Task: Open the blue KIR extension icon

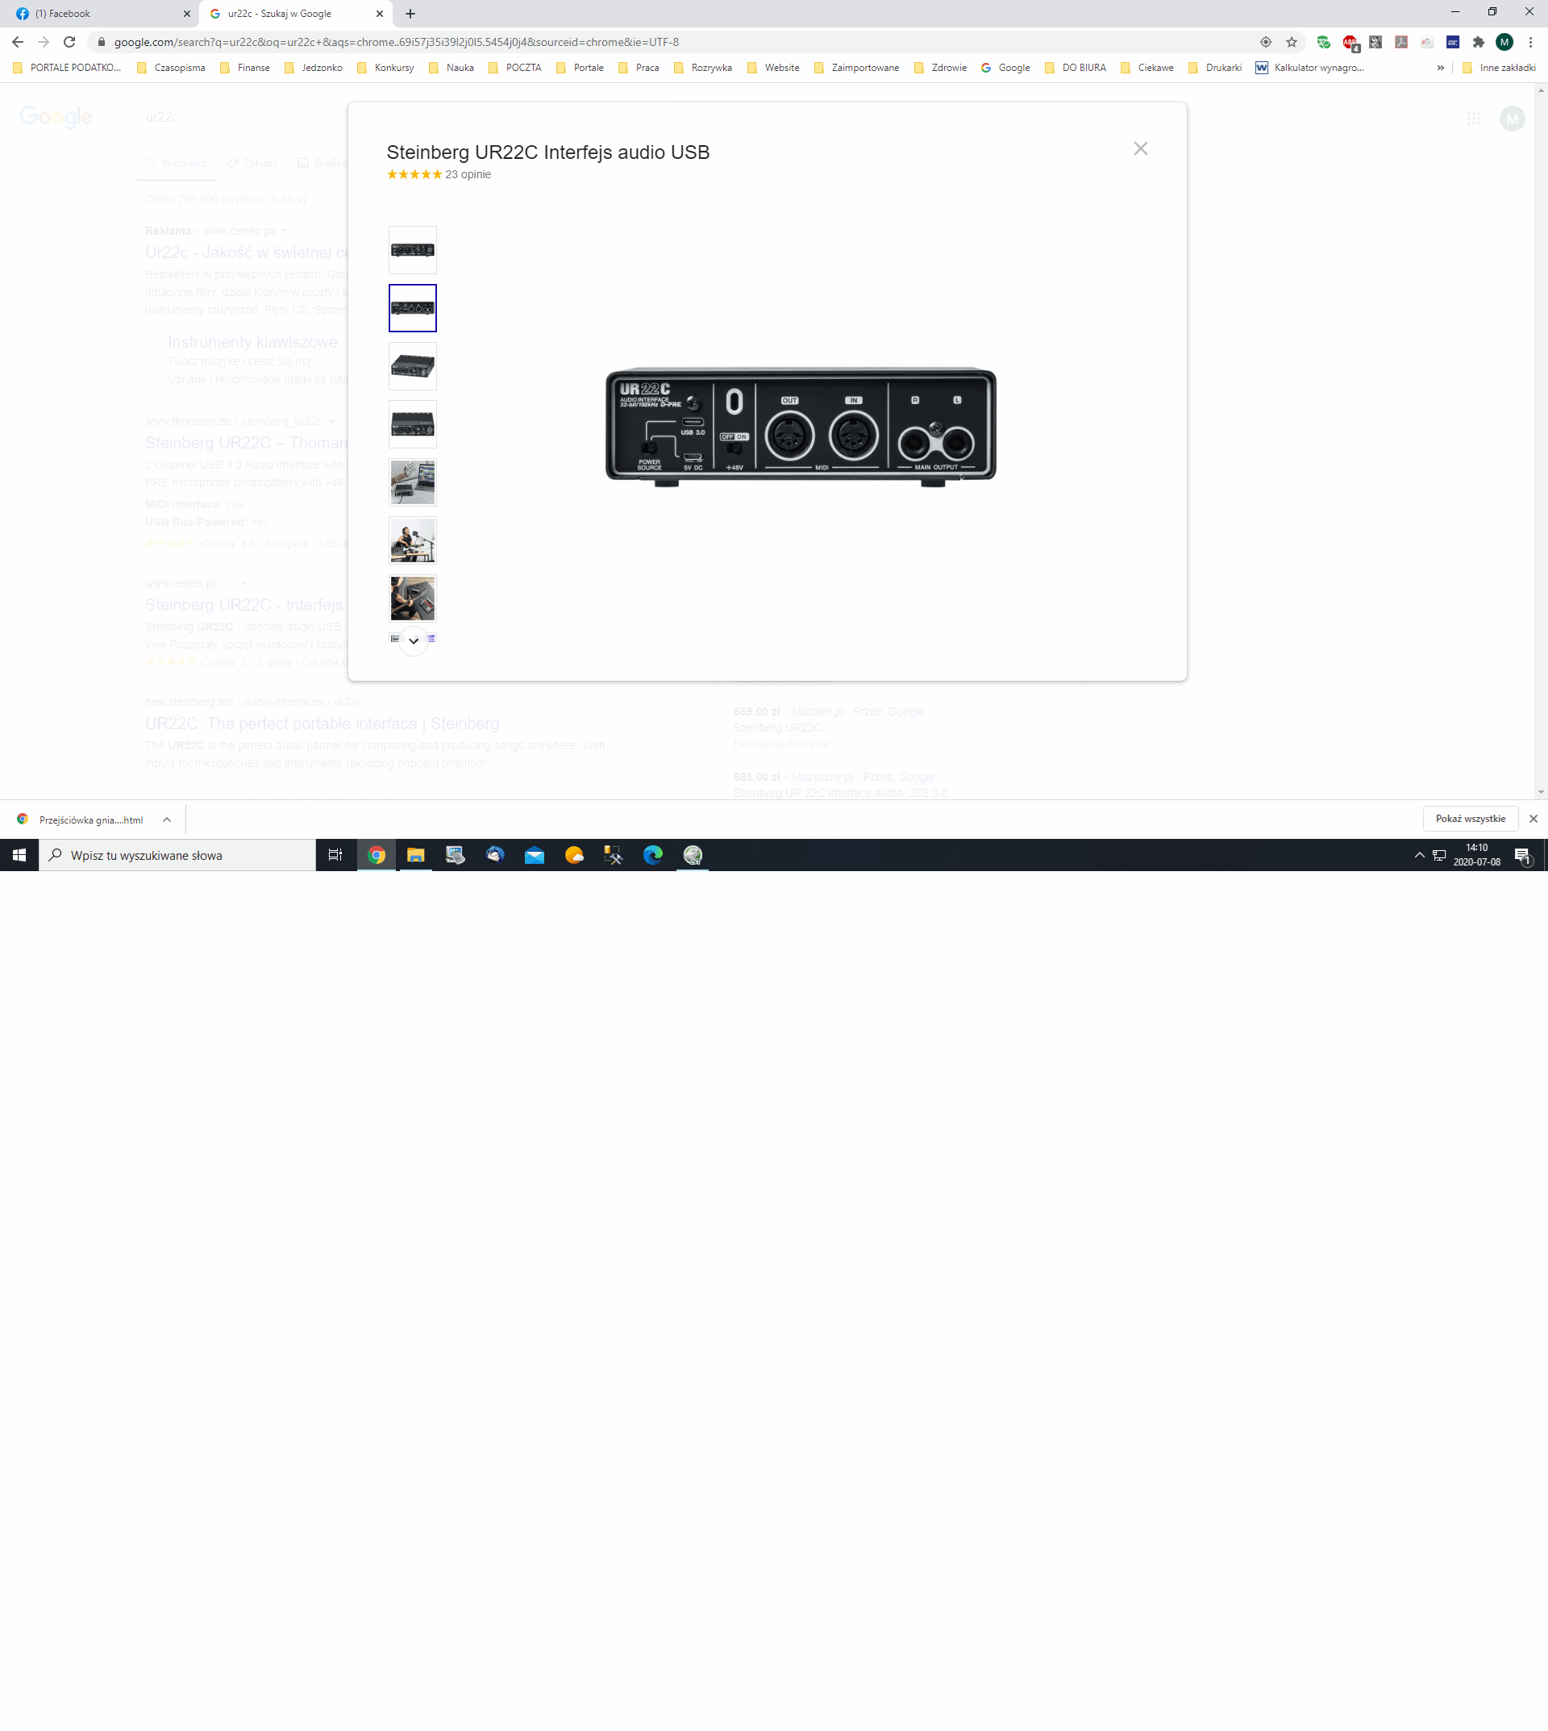Action: click(1453, 42)
